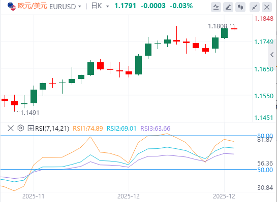Click the 欧元/美元 pair name
The height and width of the screenshot is (202, 277).
[x=33, y=6]
